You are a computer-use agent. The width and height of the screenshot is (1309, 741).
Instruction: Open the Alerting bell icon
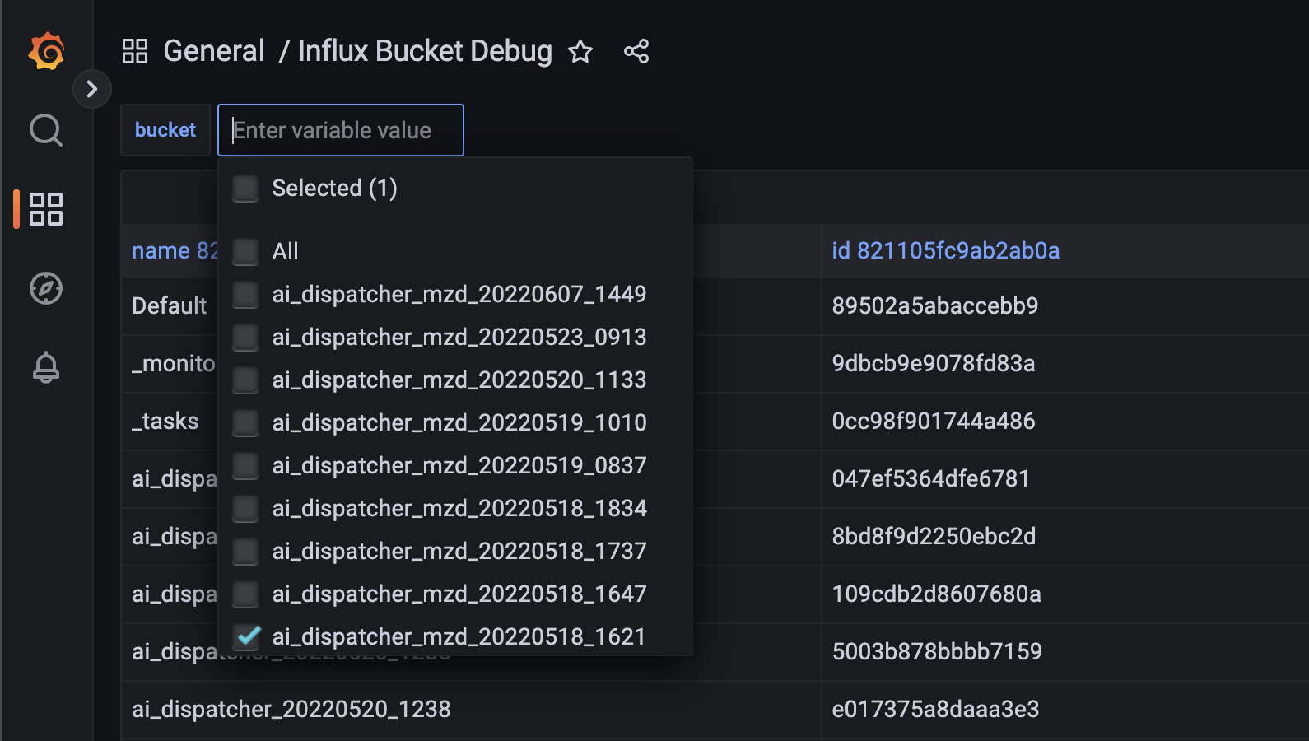coord(46,367)
